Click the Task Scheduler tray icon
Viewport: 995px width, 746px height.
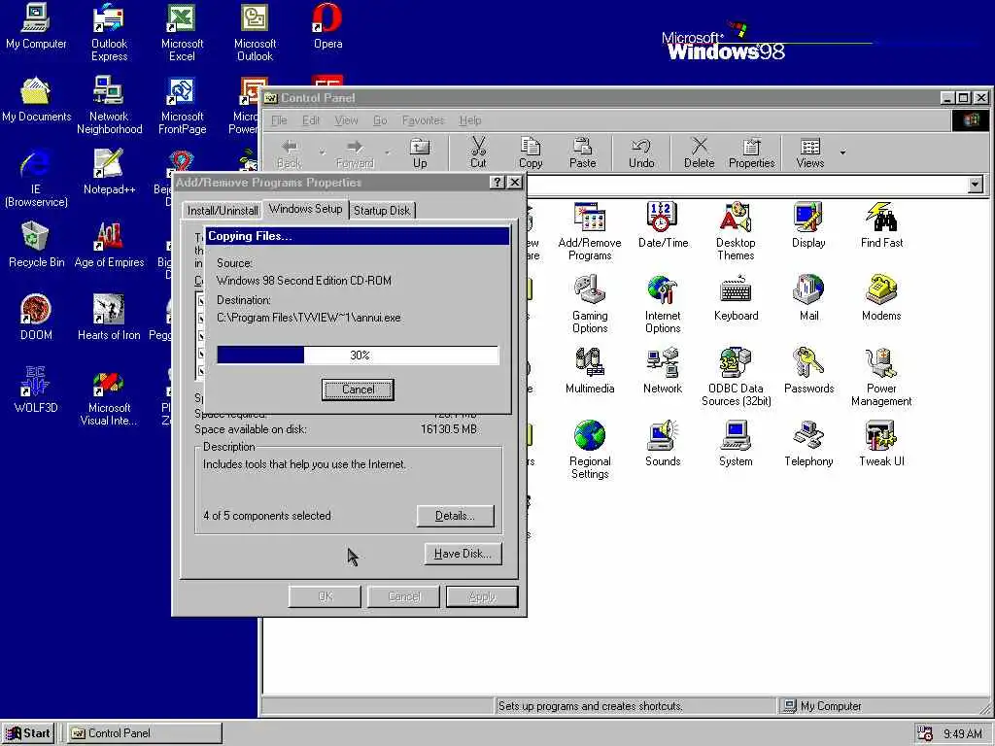(925, 733)
